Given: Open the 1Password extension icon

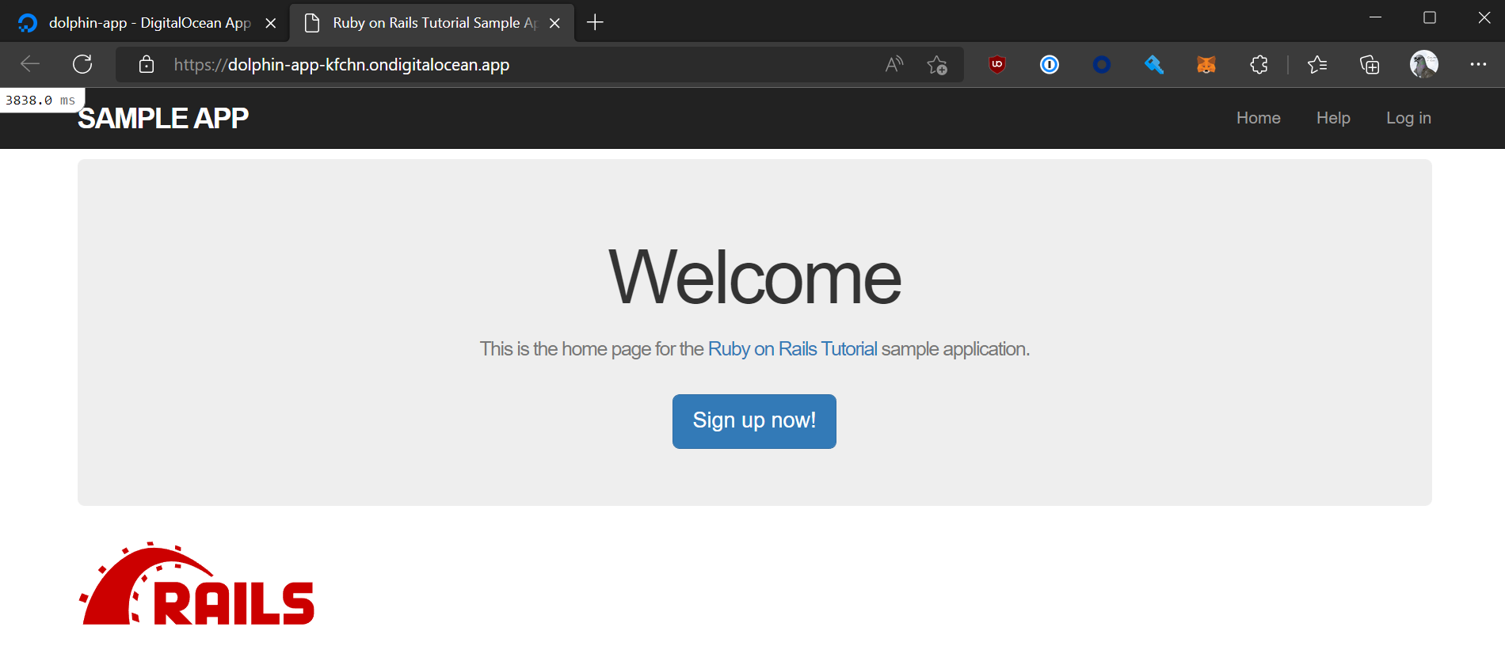Looking at the screenshot, I should (x=1050, y=65).
